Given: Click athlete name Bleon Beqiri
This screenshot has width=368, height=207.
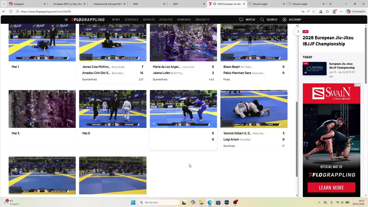Looking at the screenshot, I should (231, 67).
